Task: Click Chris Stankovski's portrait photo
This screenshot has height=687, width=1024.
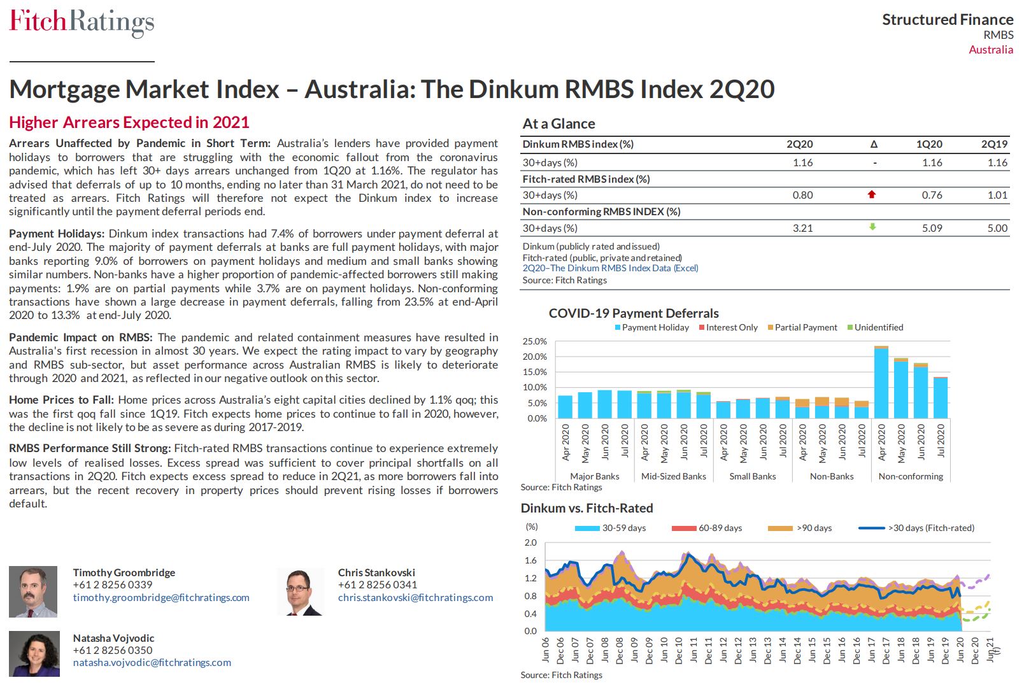Action: click(x=300, y=591)
